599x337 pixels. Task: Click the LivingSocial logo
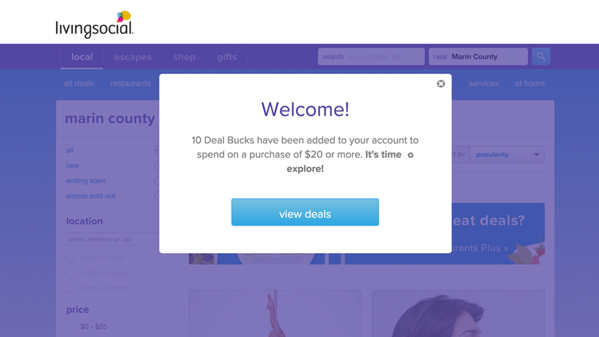pos(94,25)
